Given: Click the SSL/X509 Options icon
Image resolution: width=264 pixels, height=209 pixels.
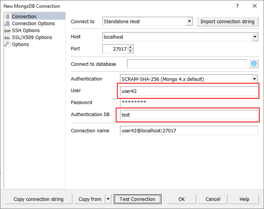Looking at the screenshot, I should (7, 38).
